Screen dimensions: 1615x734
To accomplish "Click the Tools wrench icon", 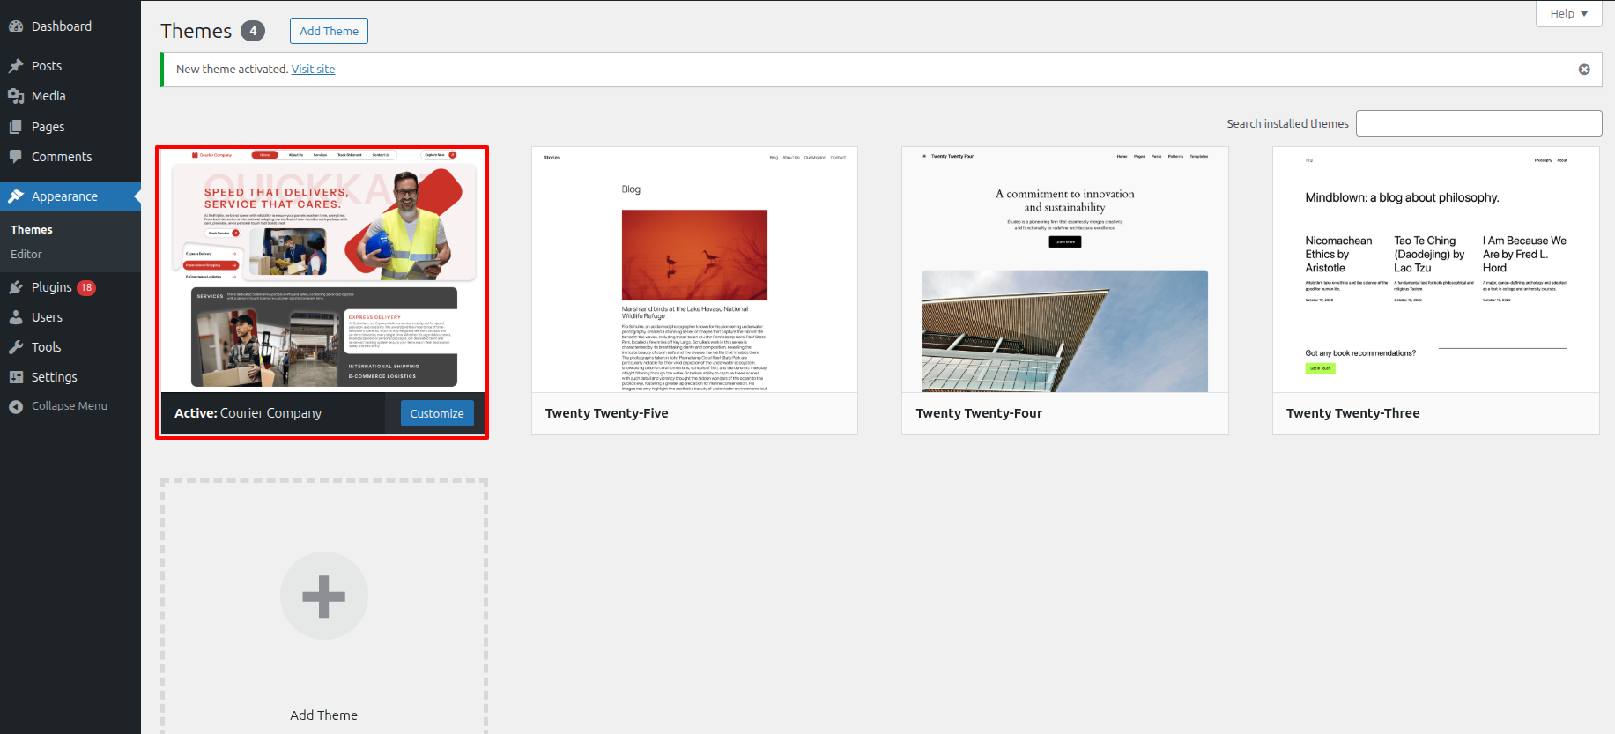I will [x=16, y=347].
